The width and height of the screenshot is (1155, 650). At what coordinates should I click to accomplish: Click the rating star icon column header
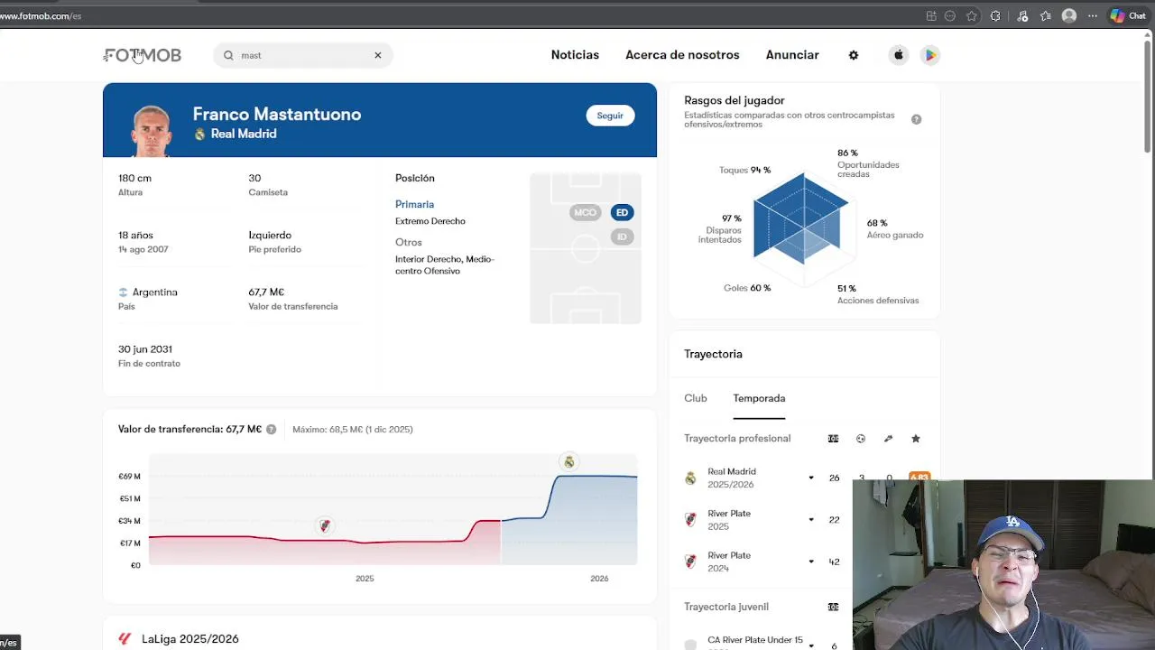[916, 439]
